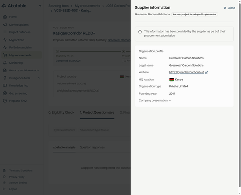Screen dimensions: 241x195
Task: Click the 'Private Limited' organisation type value
Action: click(x=178, y=86)
